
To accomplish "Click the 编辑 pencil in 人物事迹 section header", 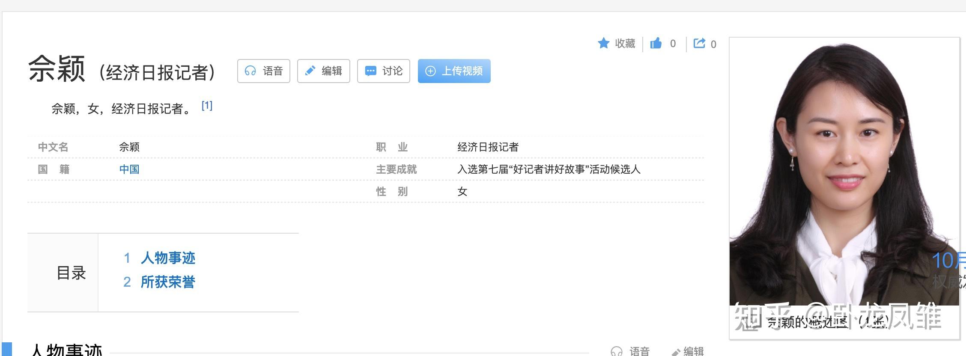I will [x=676, y=352].
